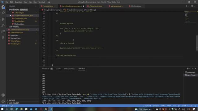The image size is (198, 111).
Task: Switch to the Debug Console tab
Action: point(70,69)
